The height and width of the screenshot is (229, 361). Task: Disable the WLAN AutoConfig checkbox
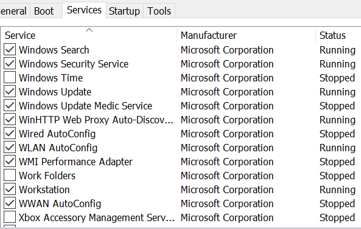[10, 148]
